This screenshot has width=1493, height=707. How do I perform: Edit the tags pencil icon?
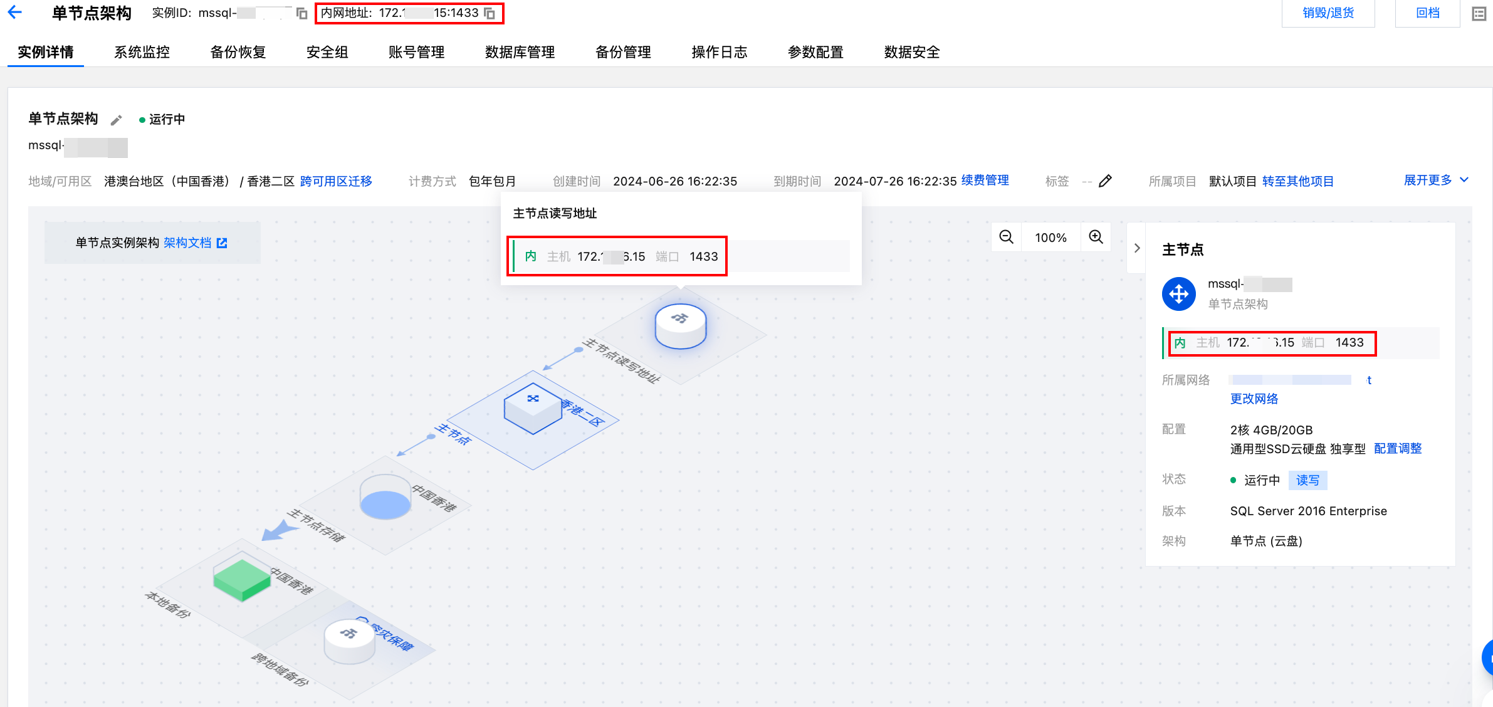[x=1106, y=181]
